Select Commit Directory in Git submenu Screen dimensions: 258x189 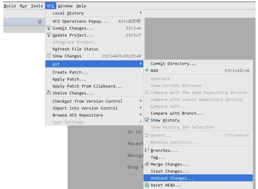click(198, 63)
